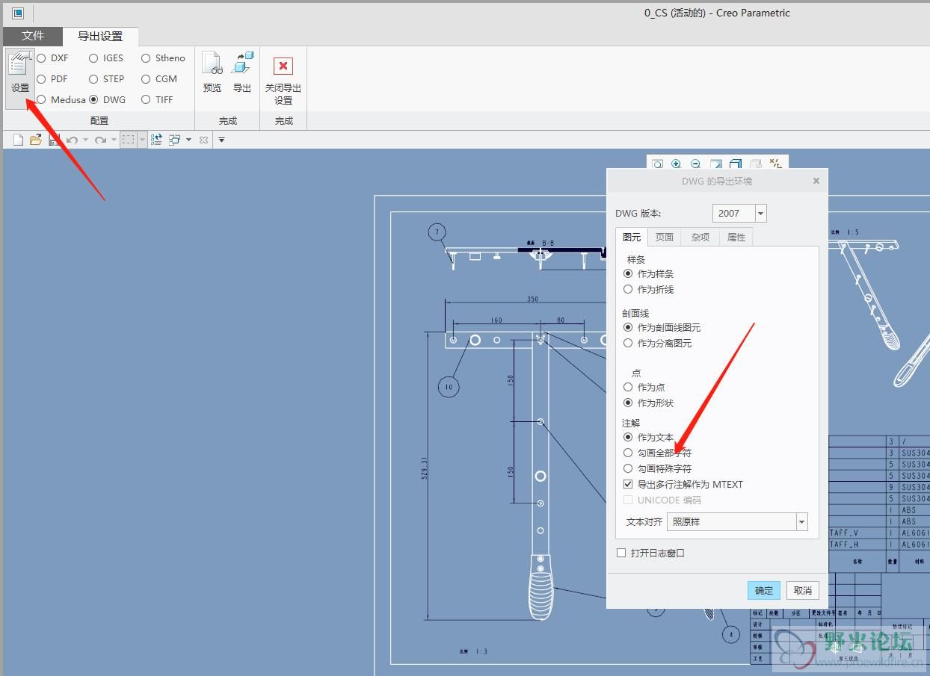
Task: Click the Zoom Out minus magnifier icon
Action: click(x=696, y=164)
